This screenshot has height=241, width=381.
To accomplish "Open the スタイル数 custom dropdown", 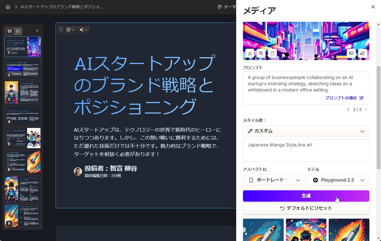I will (306, 131).
